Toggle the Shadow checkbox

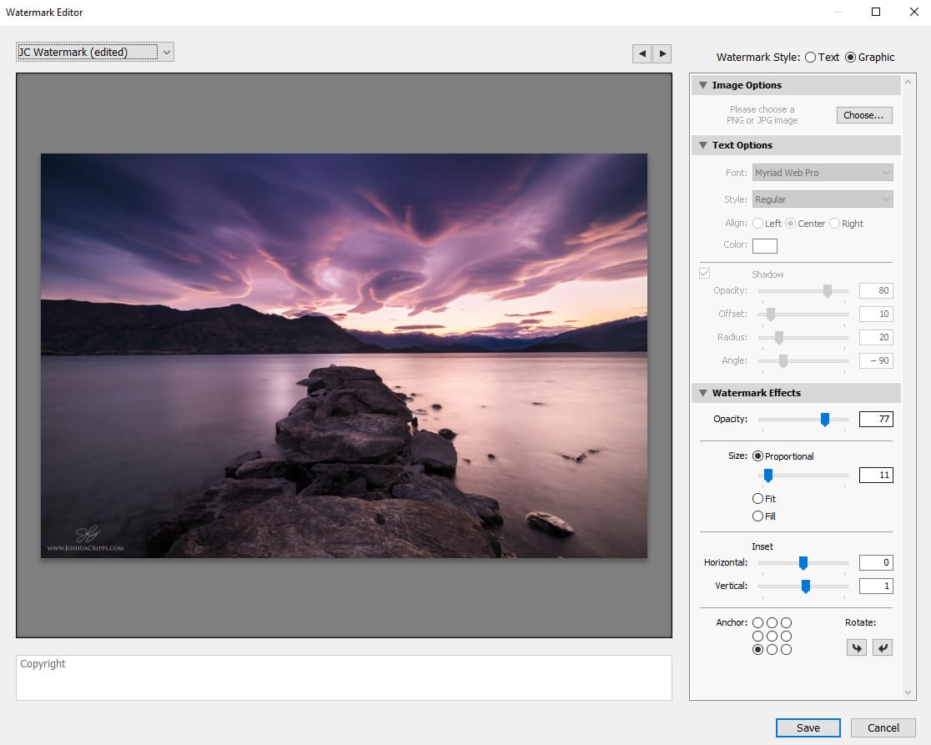coord(704,274)
